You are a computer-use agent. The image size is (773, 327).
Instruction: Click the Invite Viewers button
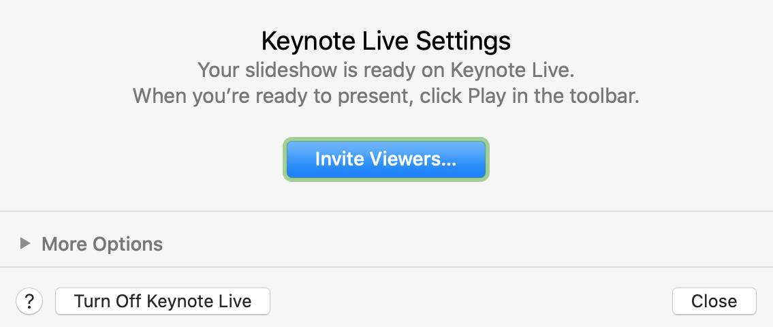pos(386,159)
